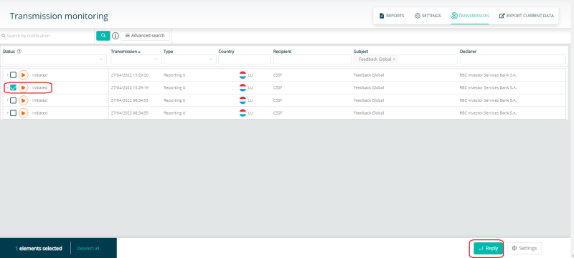Open the Settings tab in top bar
Viewport: 574px width, 258px height.
click(x=428, y=16)
